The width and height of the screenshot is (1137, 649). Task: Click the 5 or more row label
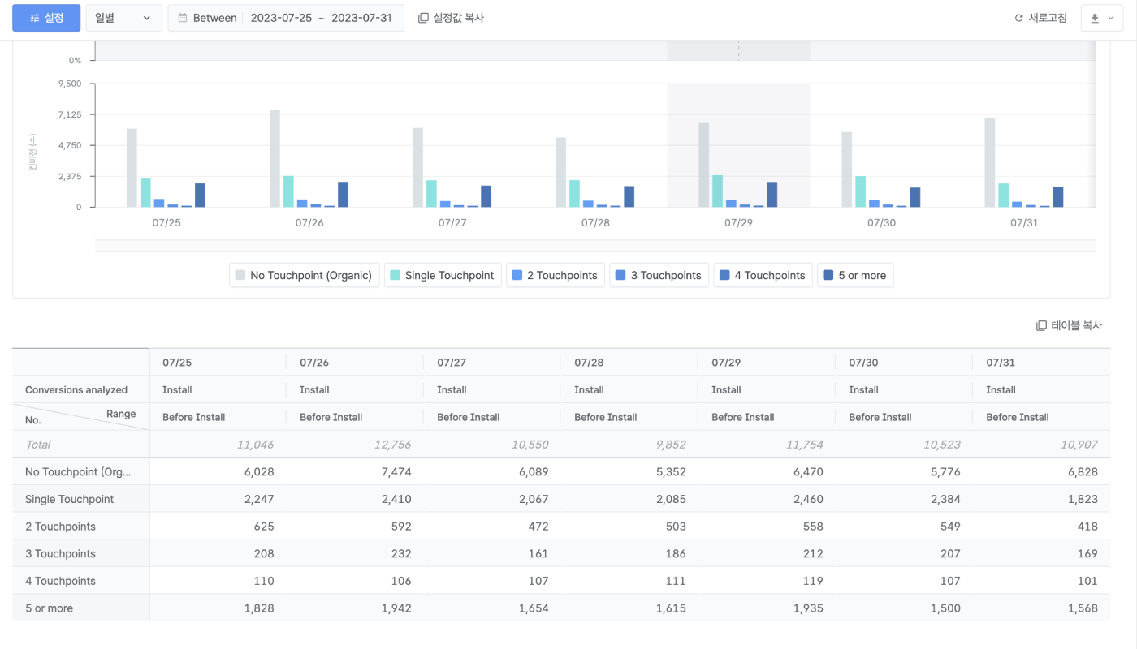49,608
